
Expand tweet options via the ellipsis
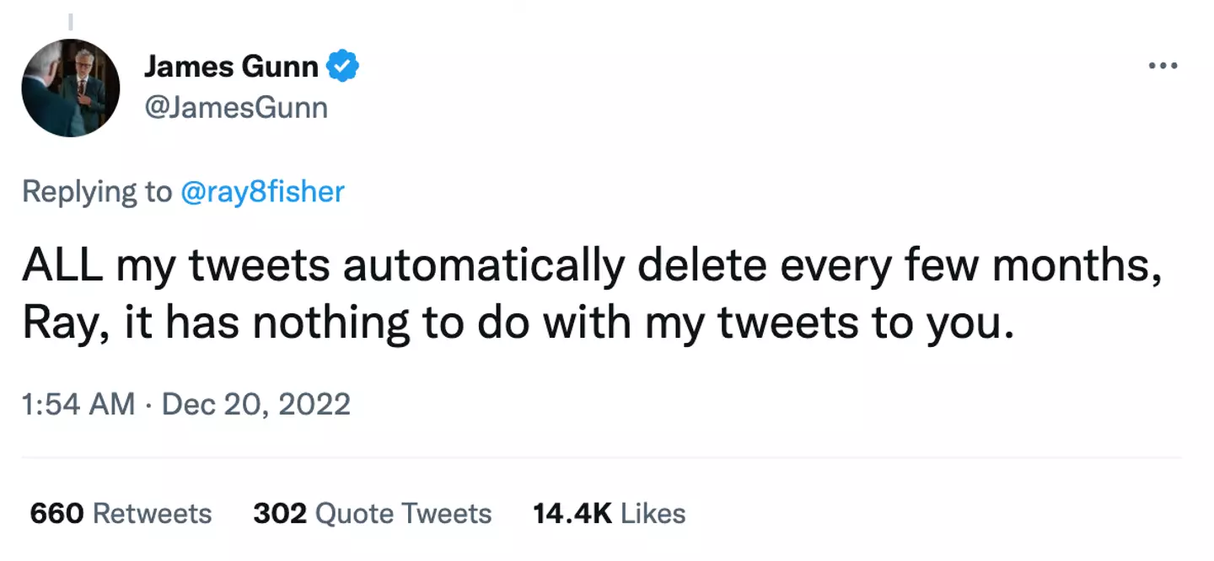click(1163, 64)
